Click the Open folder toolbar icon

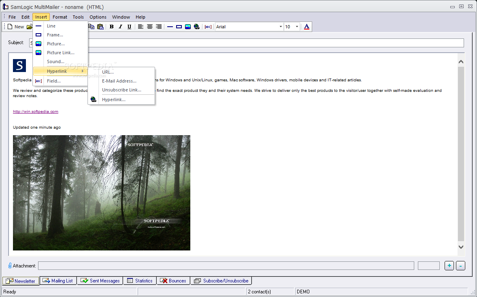click(x=30, y=27)
